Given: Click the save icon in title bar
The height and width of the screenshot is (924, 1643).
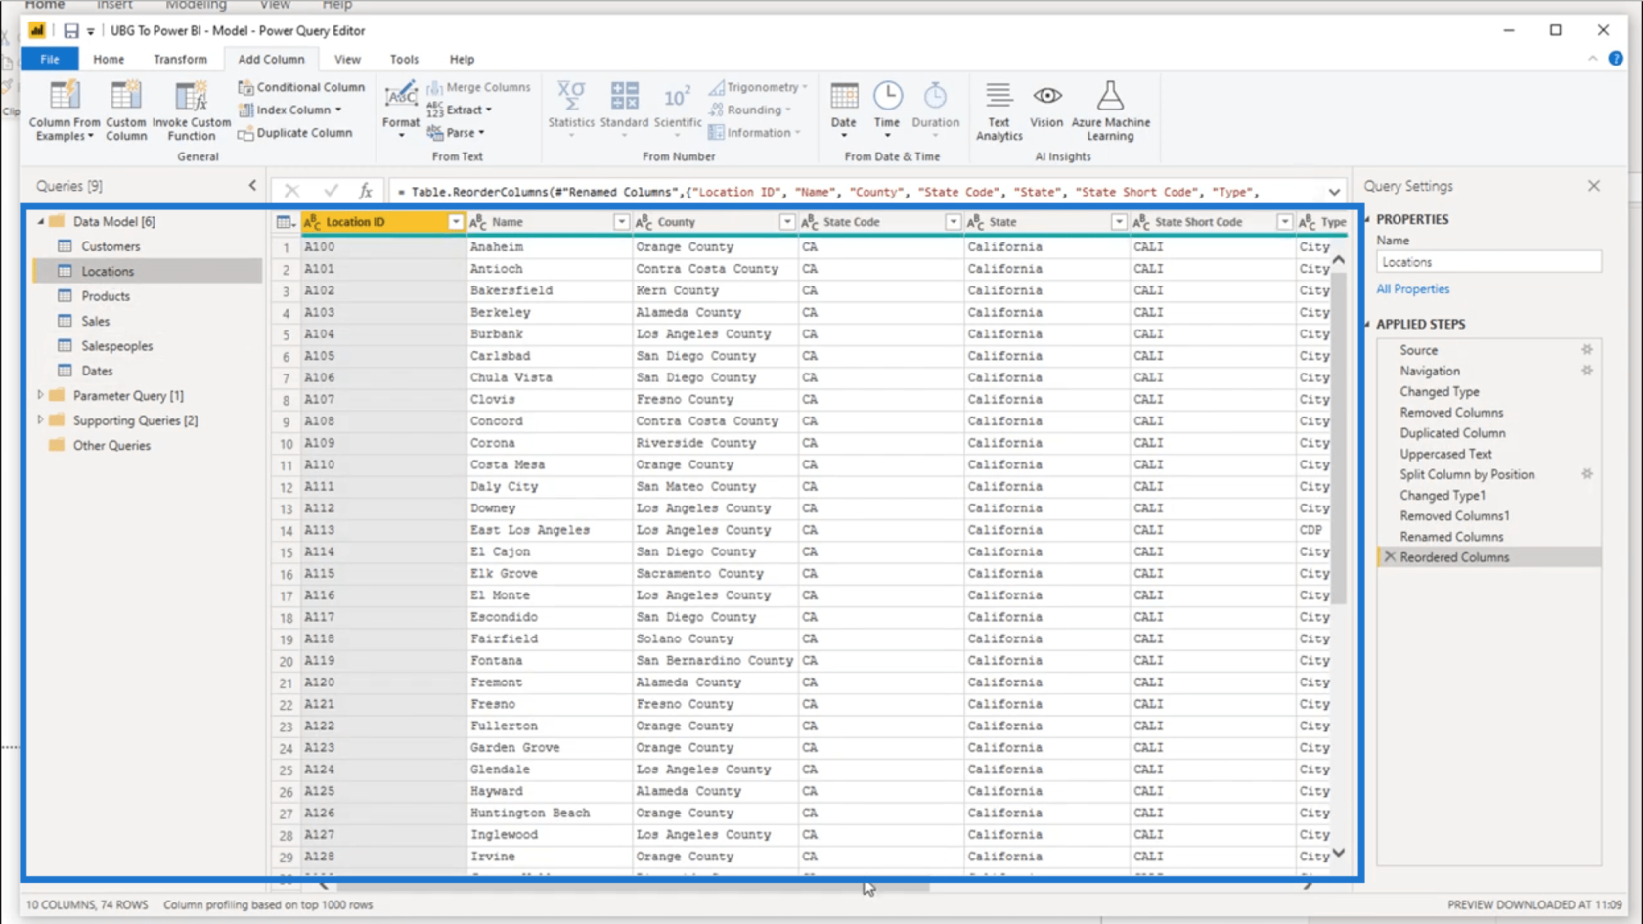Looking at the screenshot, I should click(70, 31).
